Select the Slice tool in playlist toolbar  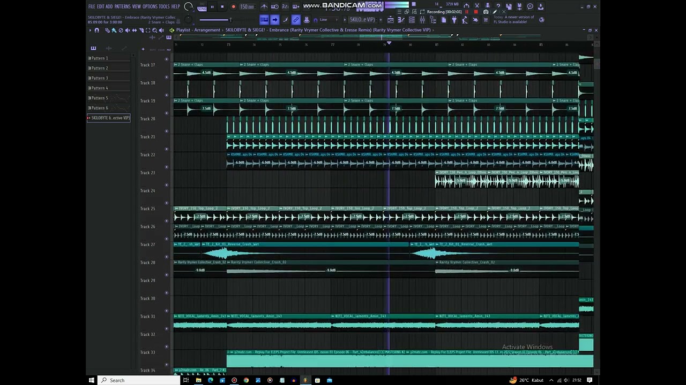click(141, 30)
